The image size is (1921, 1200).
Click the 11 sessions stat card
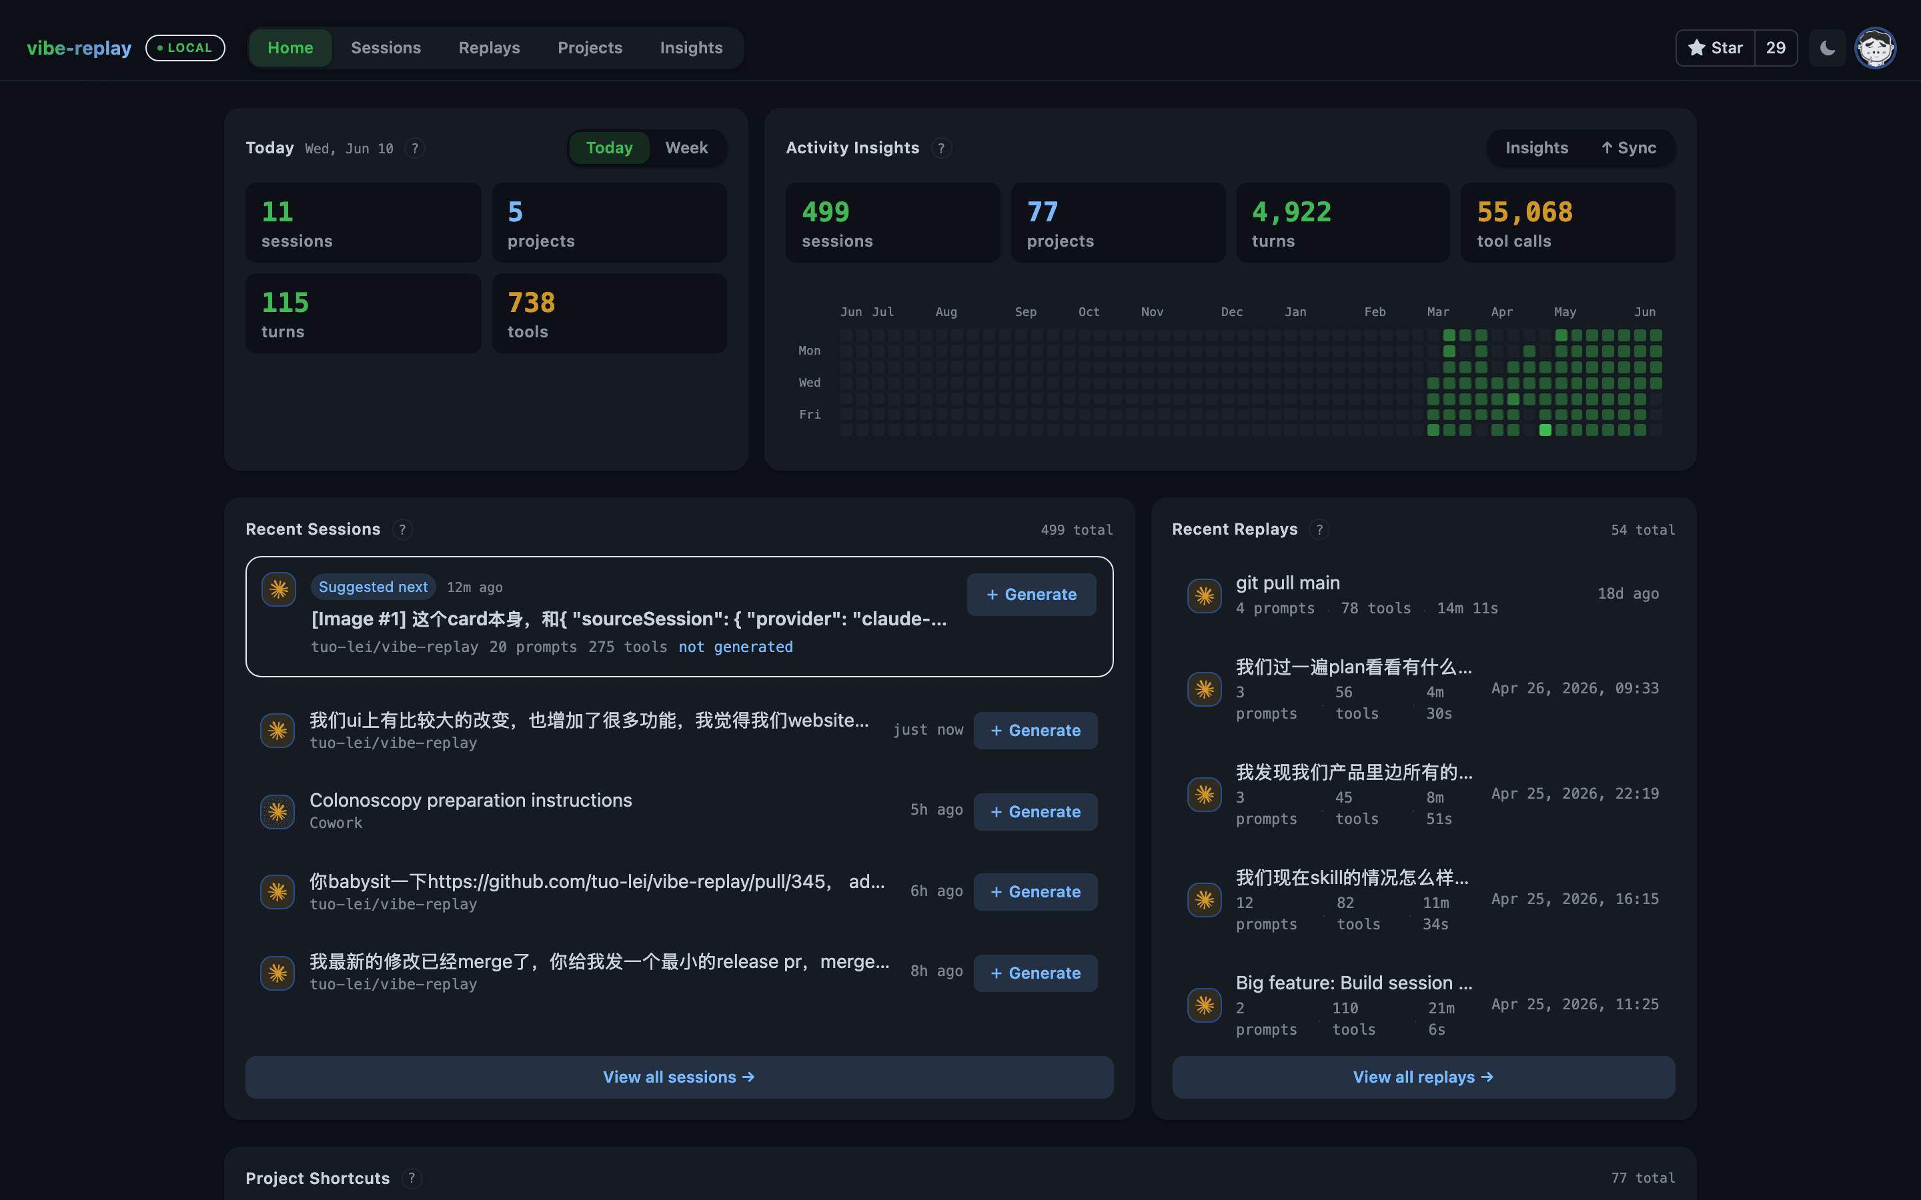pos(363,223)
